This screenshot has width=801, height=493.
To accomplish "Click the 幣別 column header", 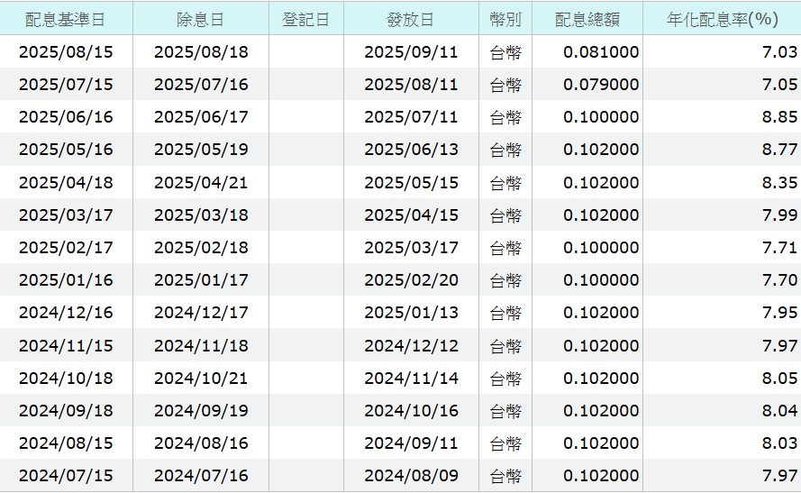I will pyautogui.click(x=505, y=19).
